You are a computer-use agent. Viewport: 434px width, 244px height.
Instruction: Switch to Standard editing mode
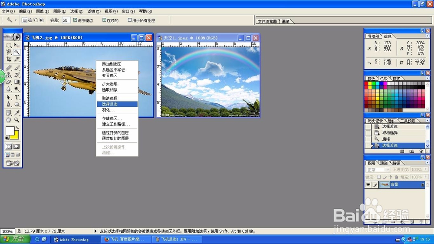coord(9,146)
